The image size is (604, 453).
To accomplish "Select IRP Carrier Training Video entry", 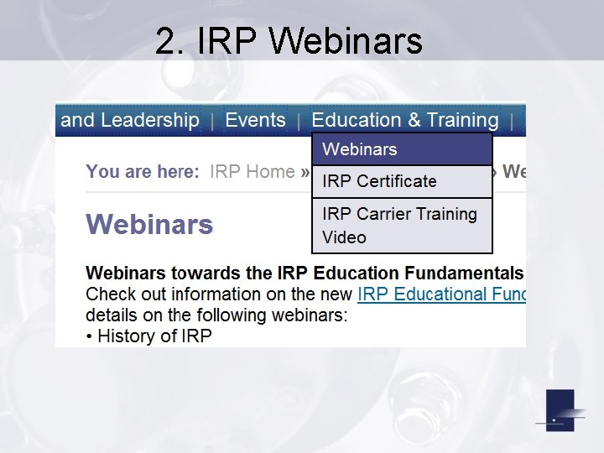I will point(402,226).
